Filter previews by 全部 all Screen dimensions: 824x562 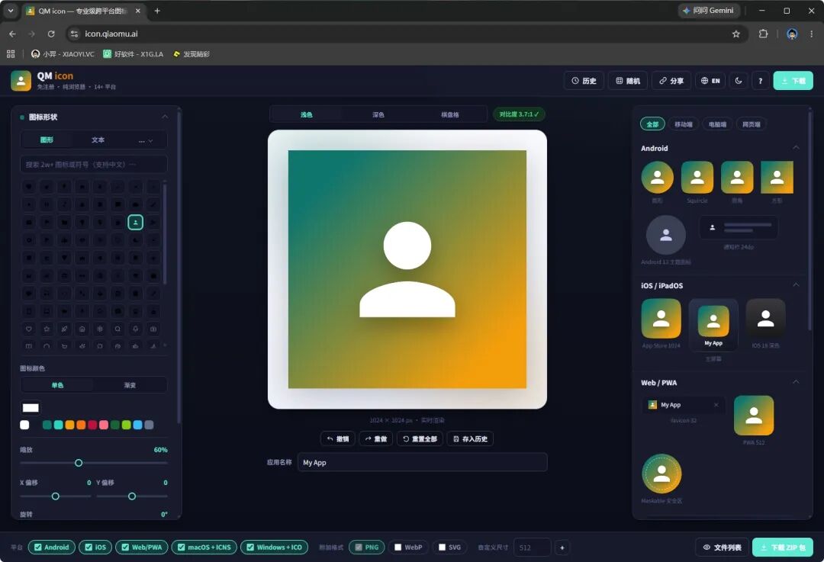(x=652, y=124)
